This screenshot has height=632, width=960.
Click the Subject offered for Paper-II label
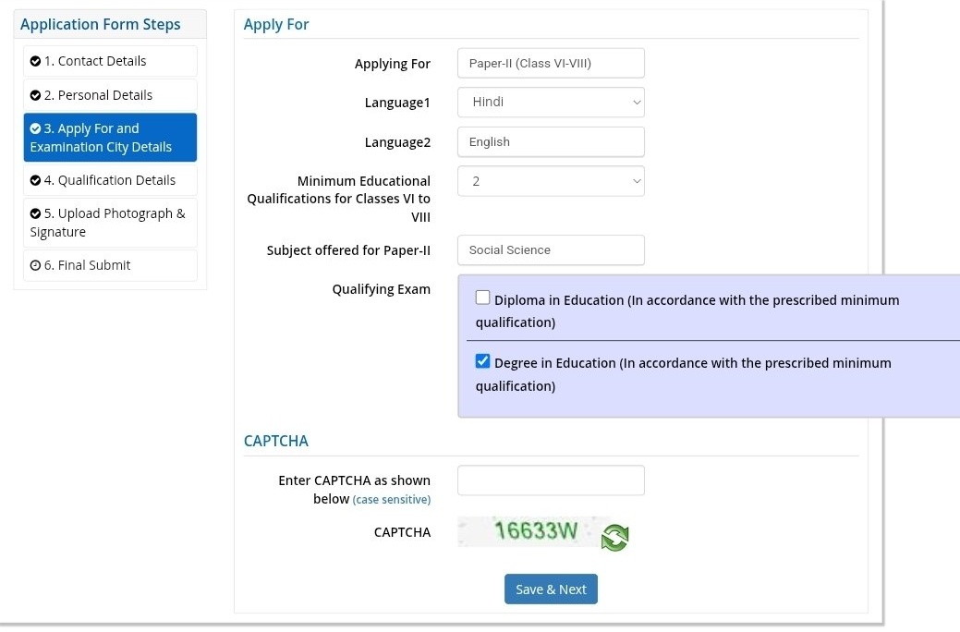[x=348, y=250]
